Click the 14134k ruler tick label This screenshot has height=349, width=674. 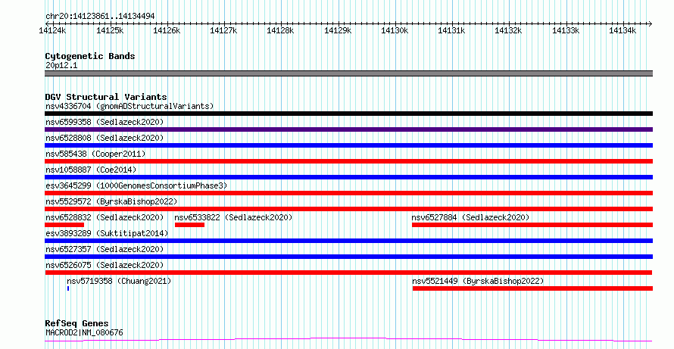click(x=623, y=30)
